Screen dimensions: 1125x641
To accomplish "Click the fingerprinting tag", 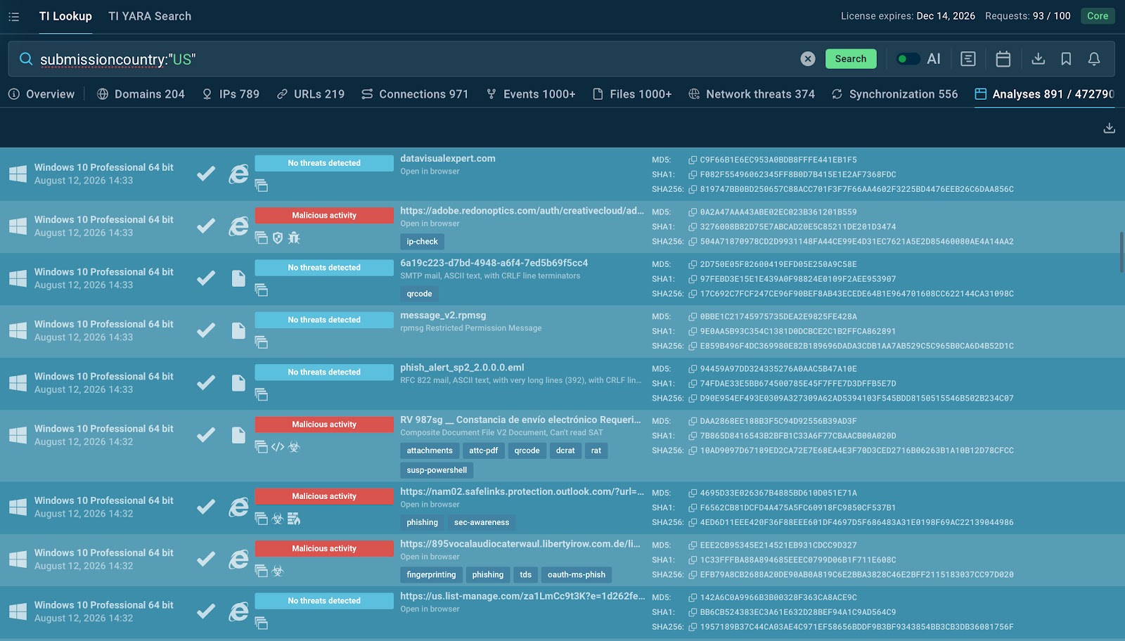I will point(431,575).
